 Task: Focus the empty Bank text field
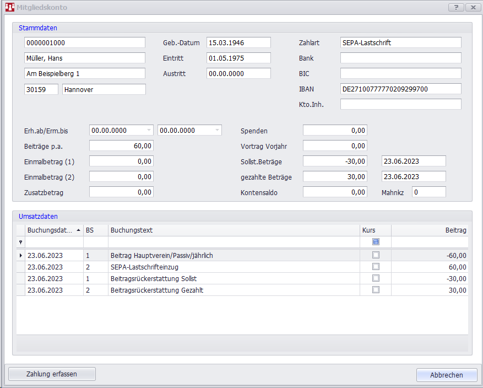click(400, 58)
